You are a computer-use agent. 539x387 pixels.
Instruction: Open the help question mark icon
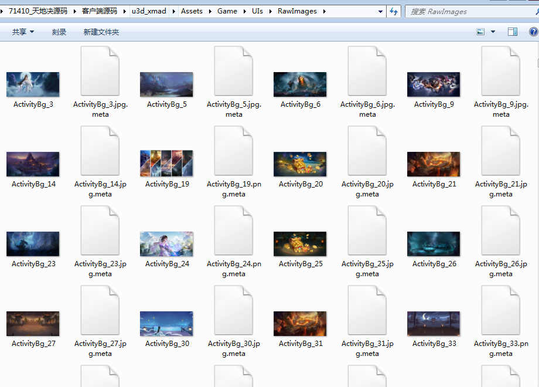533,32
